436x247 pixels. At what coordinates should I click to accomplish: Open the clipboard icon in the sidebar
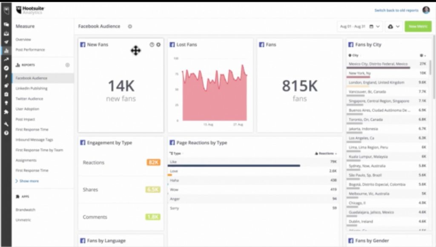[x=6, y=94]
